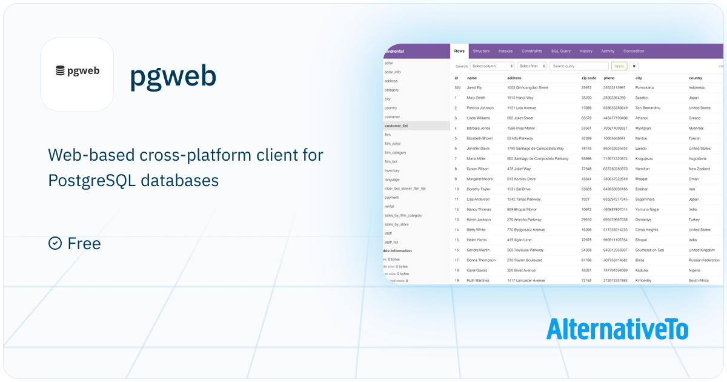The width and height of the screenshot is (727, 382).
Task: Click the Free checkmark icon
Action: [x=55, y=243]
